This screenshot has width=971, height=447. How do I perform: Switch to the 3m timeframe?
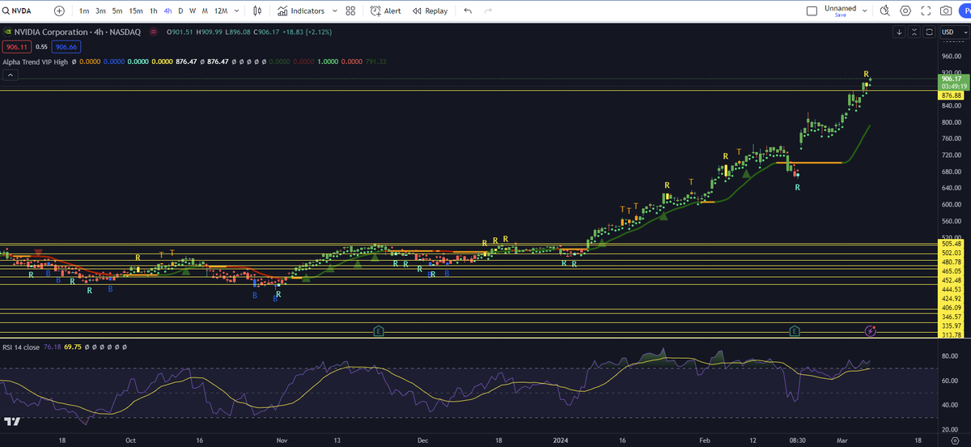pyautogui.click(x=100, y=11)
